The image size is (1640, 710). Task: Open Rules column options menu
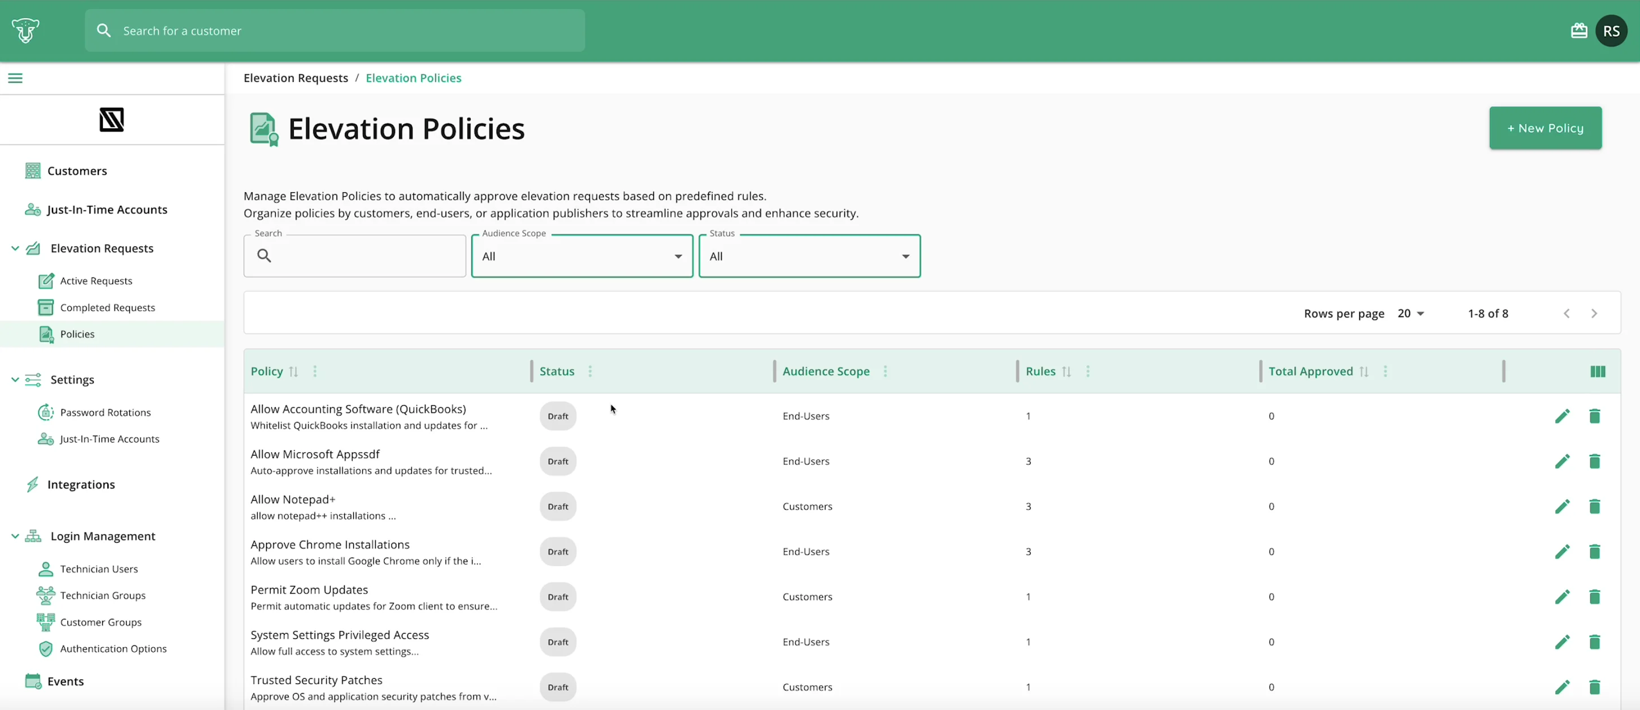click(1088, 371)
